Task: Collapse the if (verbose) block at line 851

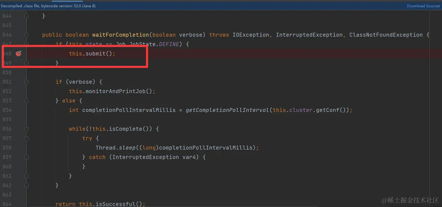Action: (x=27, y=82)
